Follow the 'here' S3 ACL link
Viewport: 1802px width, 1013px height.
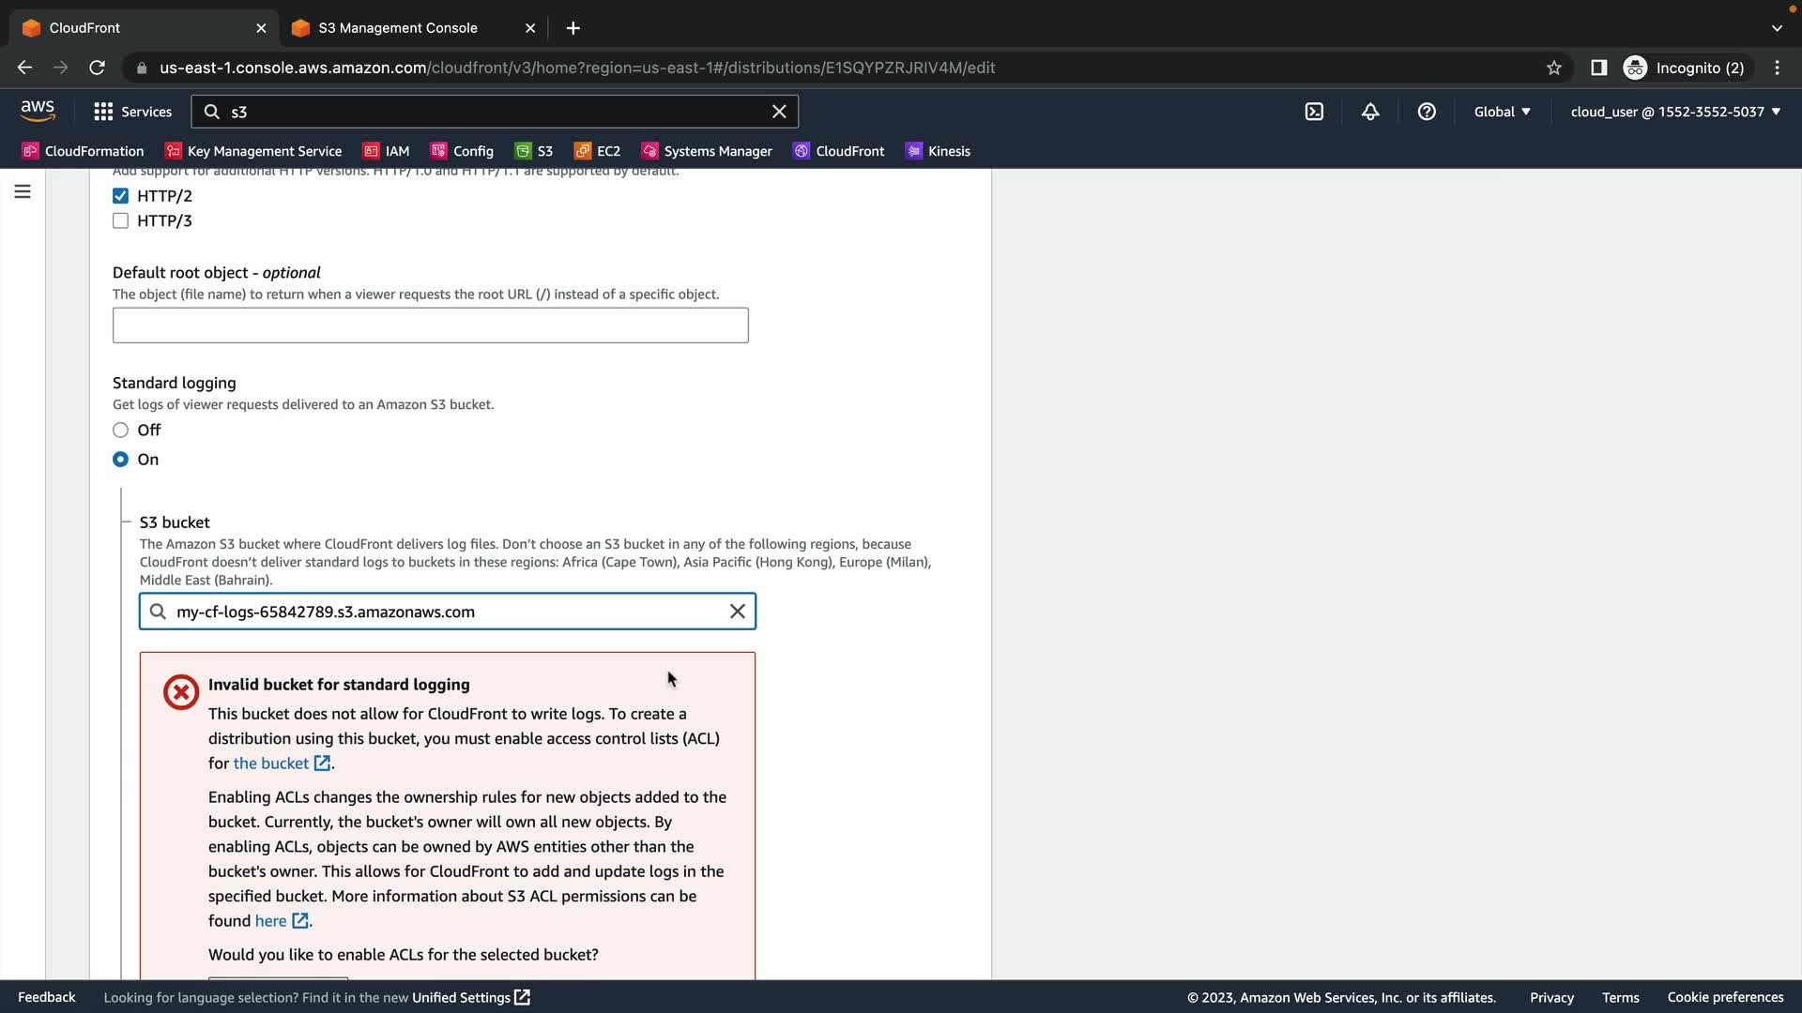271,921
